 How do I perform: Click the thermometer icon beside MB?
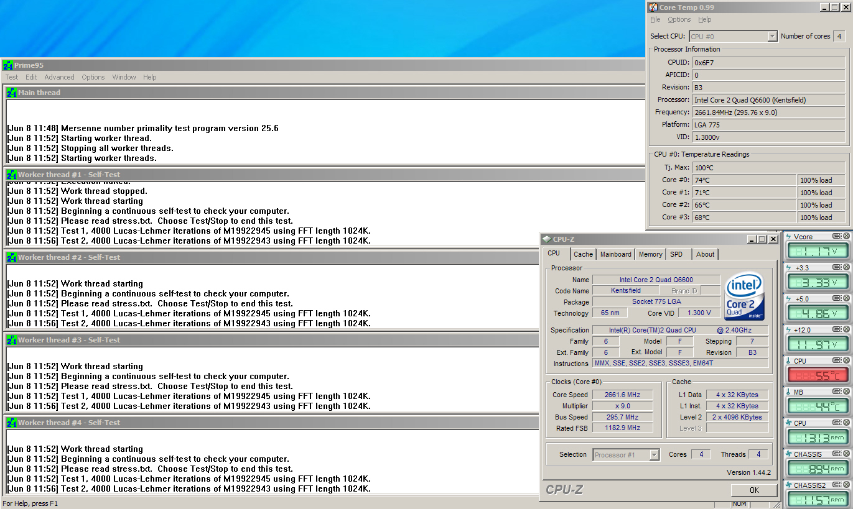point(789,392)
